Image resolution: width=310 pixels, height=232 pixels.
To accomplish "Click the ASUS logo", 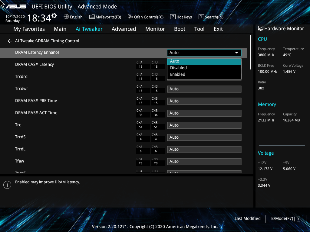I will coord(16,7).
